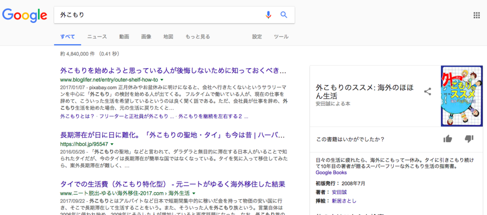Select the すべて tab
Screen dimensions: 487x215
tap(68, 37)
